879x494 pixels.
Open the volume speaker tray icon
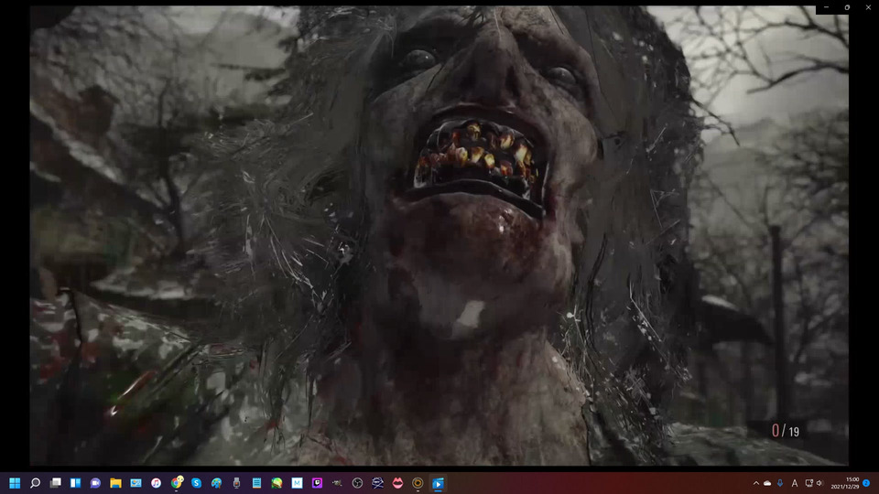819,483
